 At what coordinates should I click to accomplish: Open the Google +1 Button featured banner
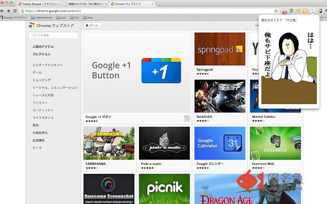pyautogui.click(x=136, y=72)
